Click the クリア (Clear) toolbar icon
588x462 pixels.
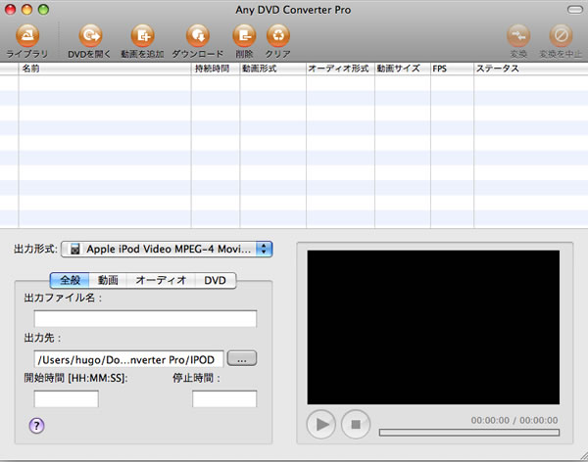coord(278,36)
